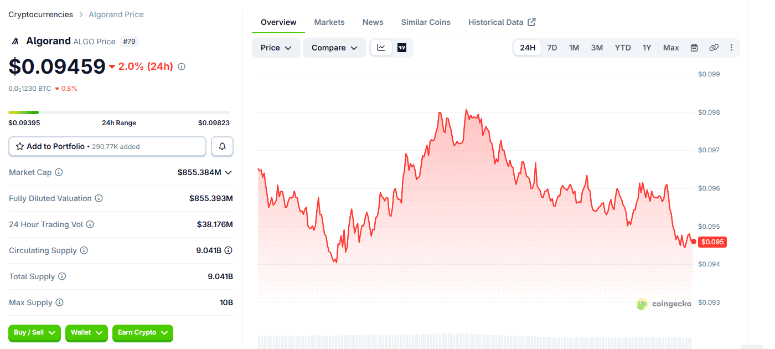
Task: Select the 3M time range
Action: 597,48
